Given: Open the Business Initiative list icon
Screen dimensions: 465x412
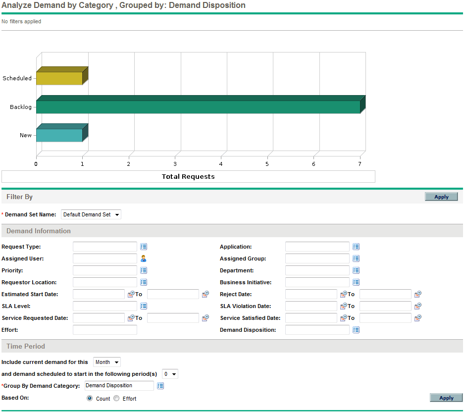Looking at the screenshot, I should 356,282.
